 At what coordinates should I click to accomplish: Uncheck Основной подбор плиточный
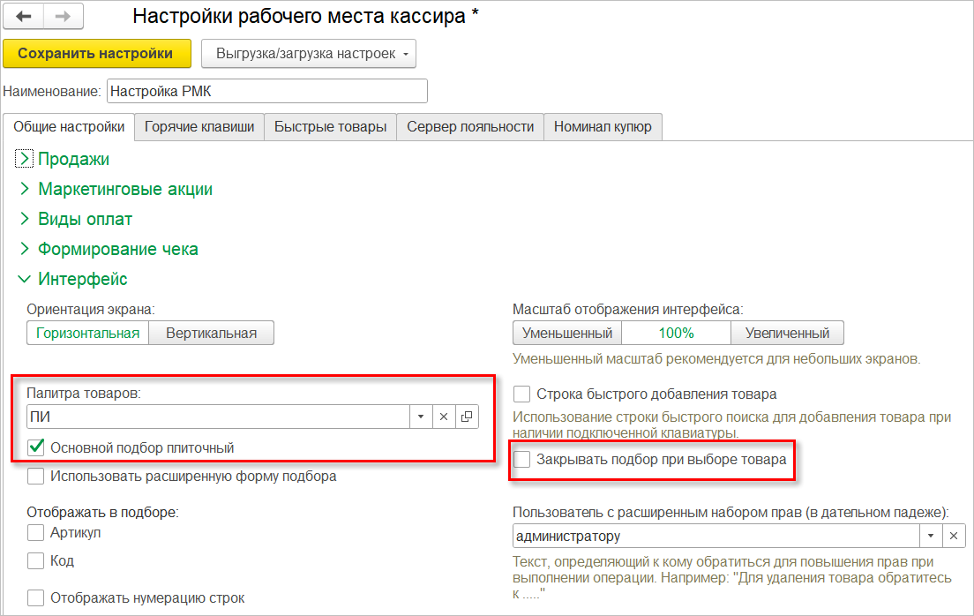click(x=37, y=447)
